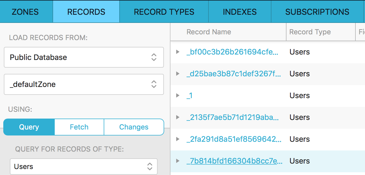Screen dimensions: 365x175
Task: Open the Public Database dropdown
Action: [84, 57]
